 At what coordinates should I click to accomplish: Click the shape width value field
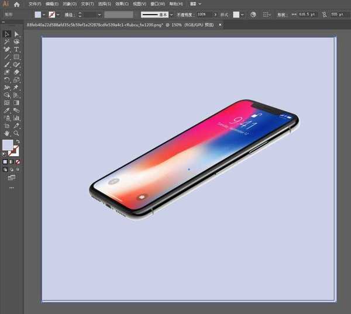pyautogui.click(x=306, y=14)
